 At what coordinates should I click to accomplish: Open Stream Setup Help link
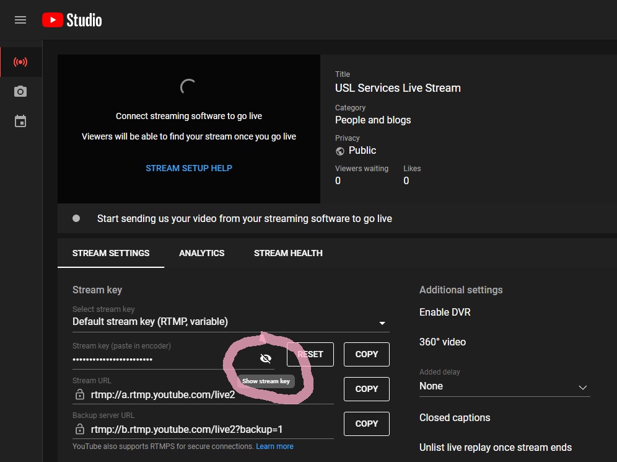189,168
